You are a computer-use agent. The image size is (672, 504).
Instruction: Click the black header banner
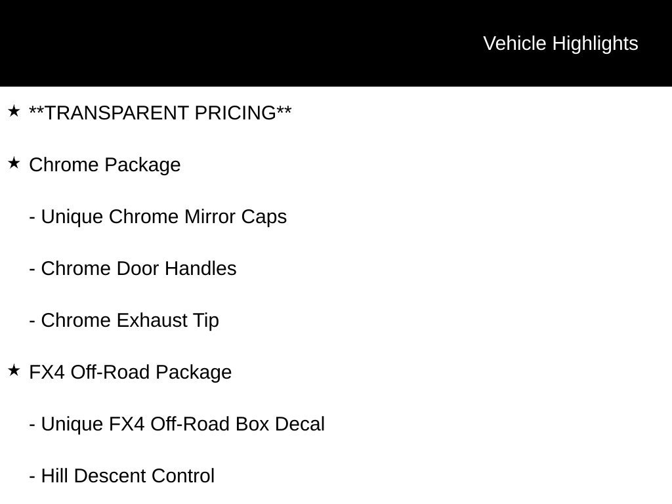[336, 43]
